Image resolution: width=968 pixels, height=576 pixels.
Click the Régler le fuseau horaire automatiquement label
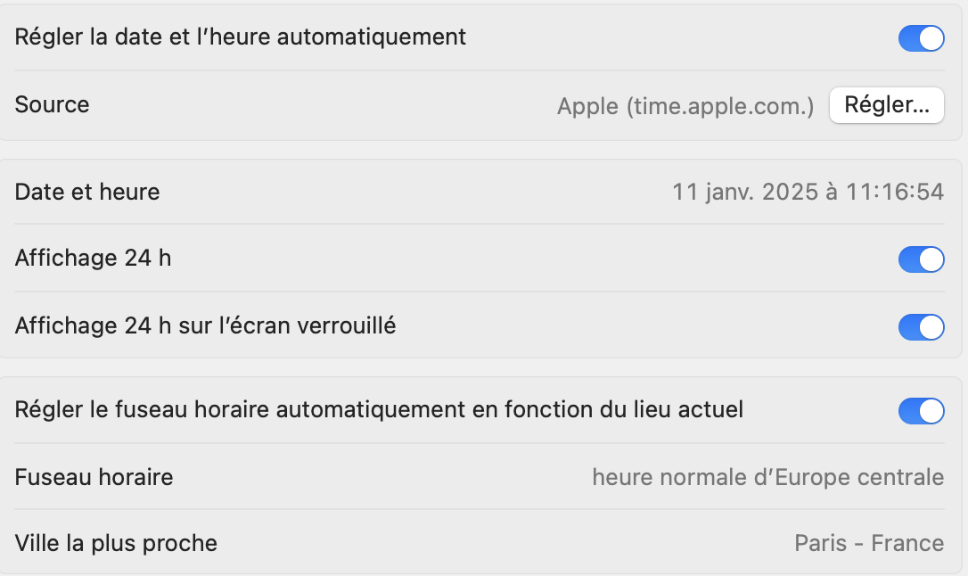[379, 410]
